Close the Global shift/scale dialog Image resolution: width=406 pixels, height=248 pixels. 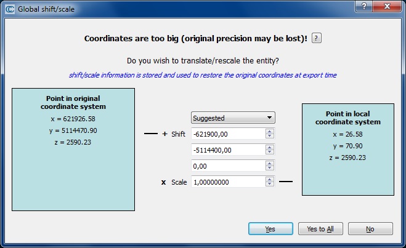(x=387, y=7)
